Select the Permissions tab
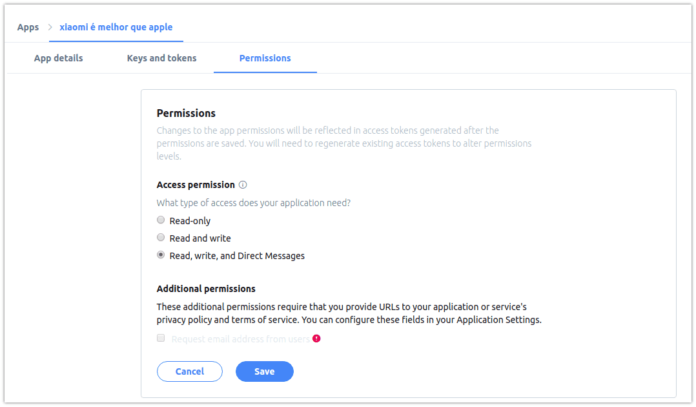The width and height of the screenshot is (696, 407). (265, 58)
